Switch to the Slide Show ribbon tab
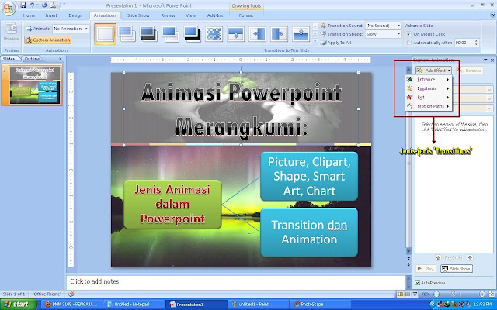Image resolution: width=497 pixels, height=310 pixels. pyautogui.click(x=138, y=15)
